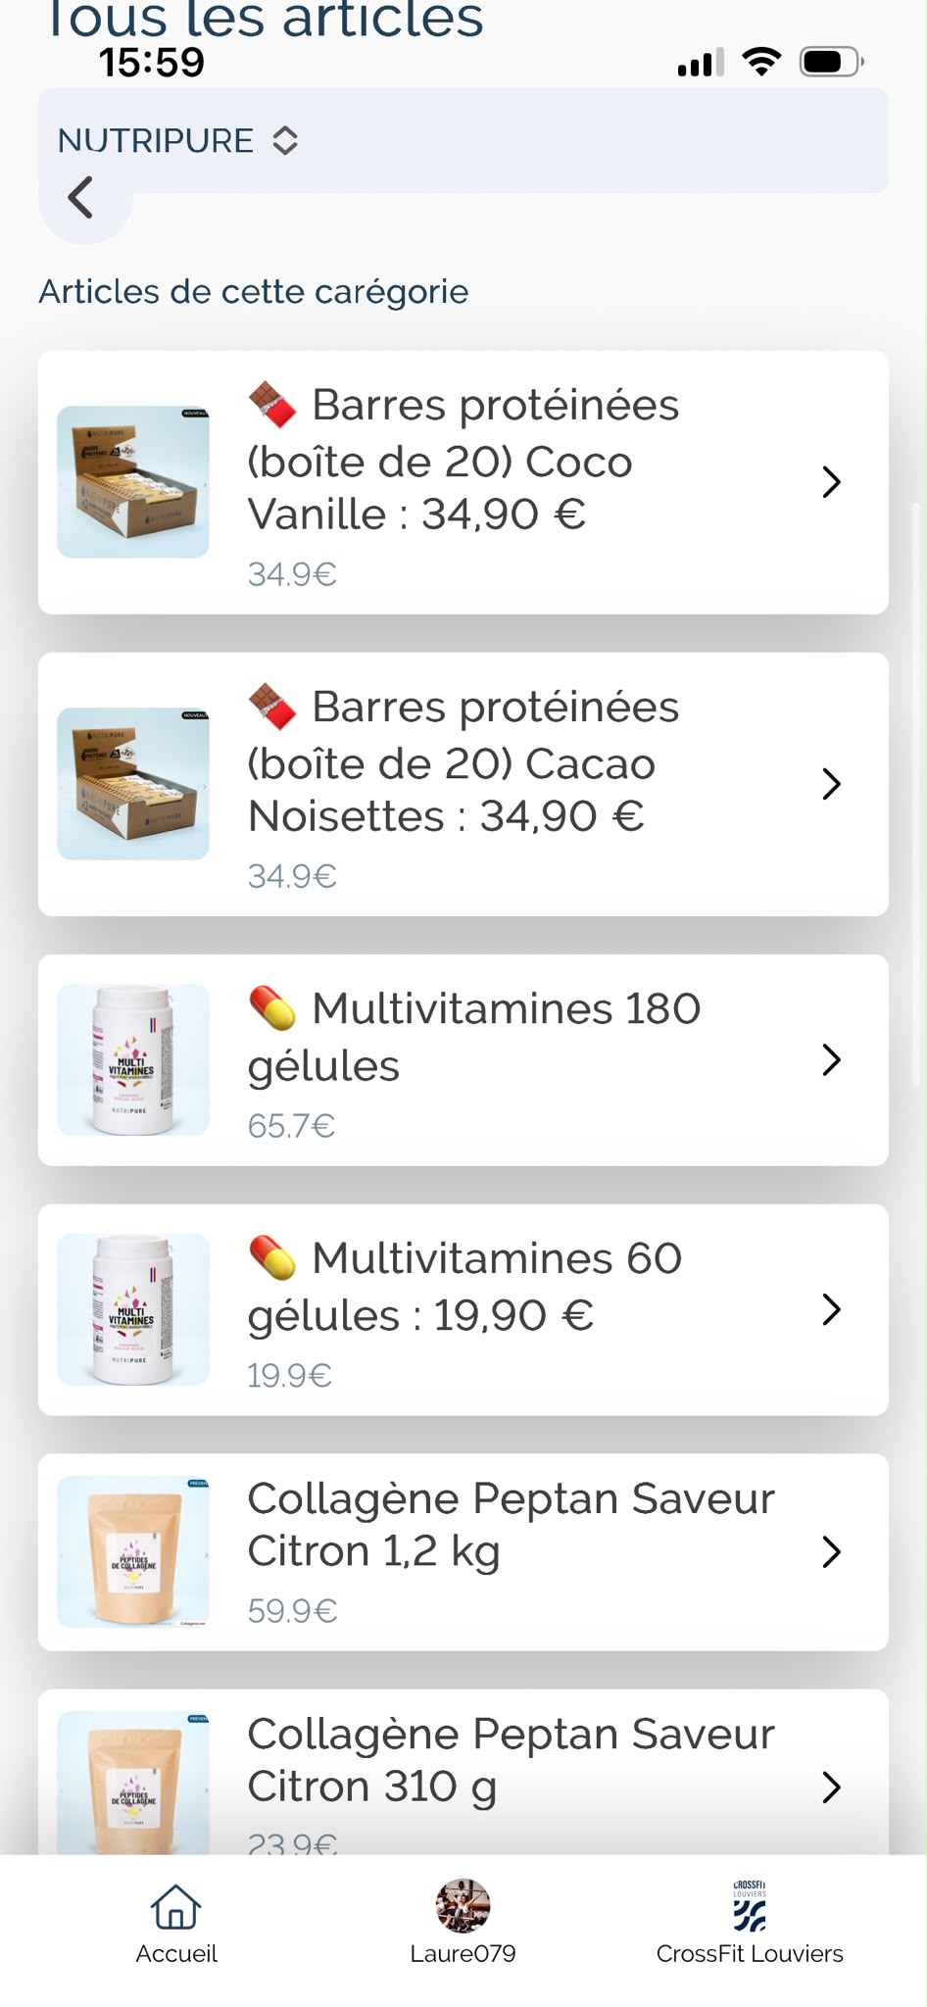Select the Cacao Noisettes bars box thumbnail
Viewport: 927px width, 2007px height.
pos(133,784)
